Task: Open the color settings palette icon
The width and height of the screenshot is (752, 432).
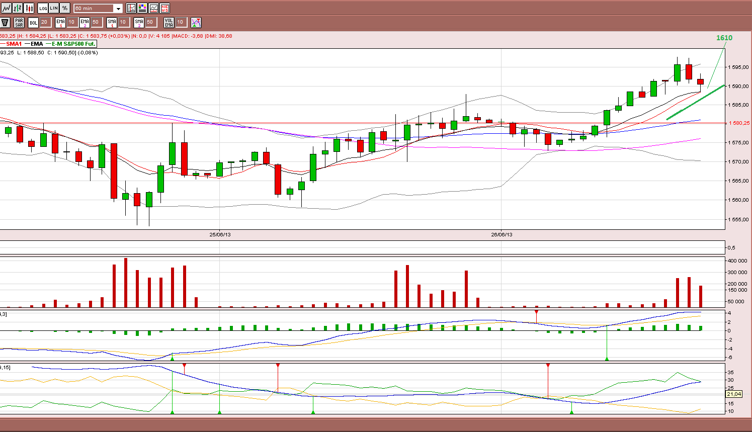Action: (x=142, y=8)
